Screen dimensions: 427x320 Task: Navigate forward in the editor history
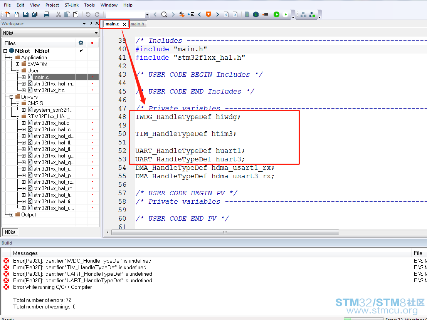pyautogui.click(x=235, y=14)
